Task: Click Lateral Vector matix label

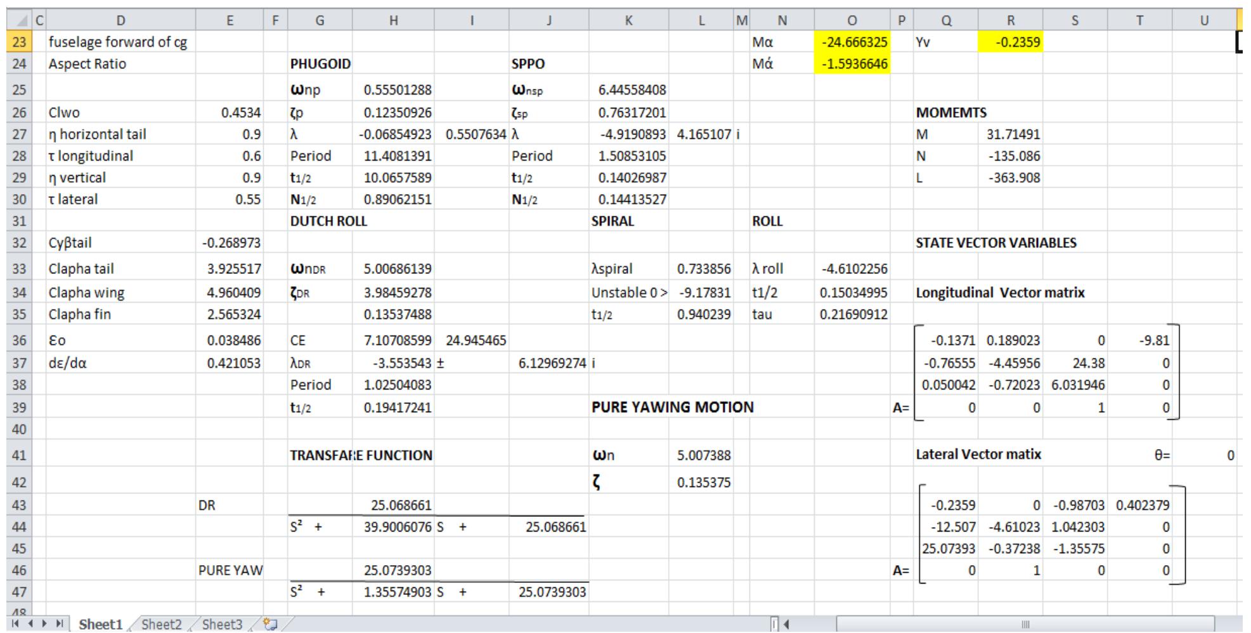Action: (x=978, y=454)
